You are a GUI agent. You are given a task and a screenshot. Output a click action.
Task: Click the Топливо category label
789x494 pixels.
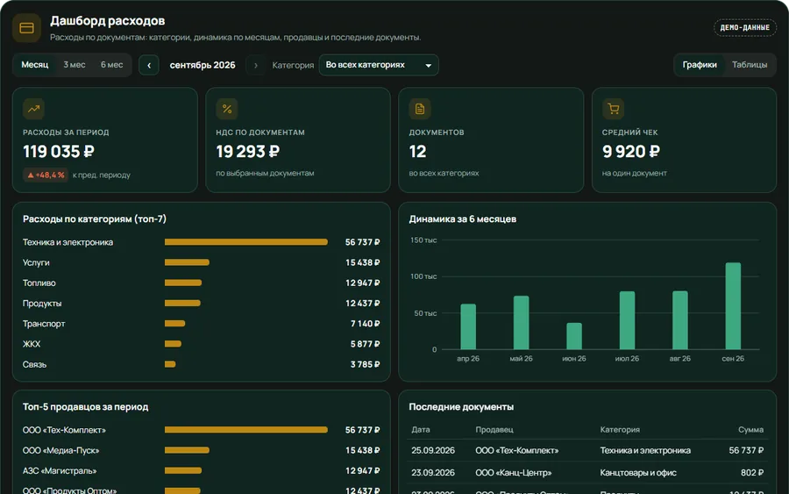pos(39,283)
